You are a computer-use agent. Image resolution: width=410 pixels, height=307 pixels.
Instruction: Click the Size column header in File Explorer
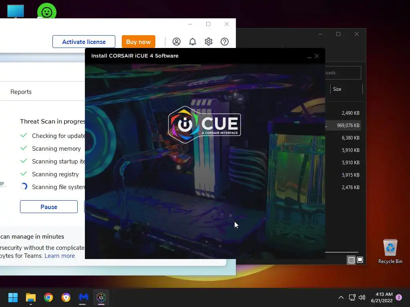point(346,89)
